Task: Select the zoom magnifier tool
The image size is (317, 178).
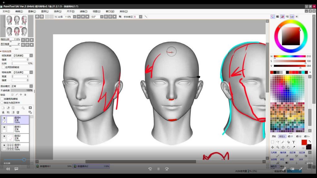Action: 278,147
